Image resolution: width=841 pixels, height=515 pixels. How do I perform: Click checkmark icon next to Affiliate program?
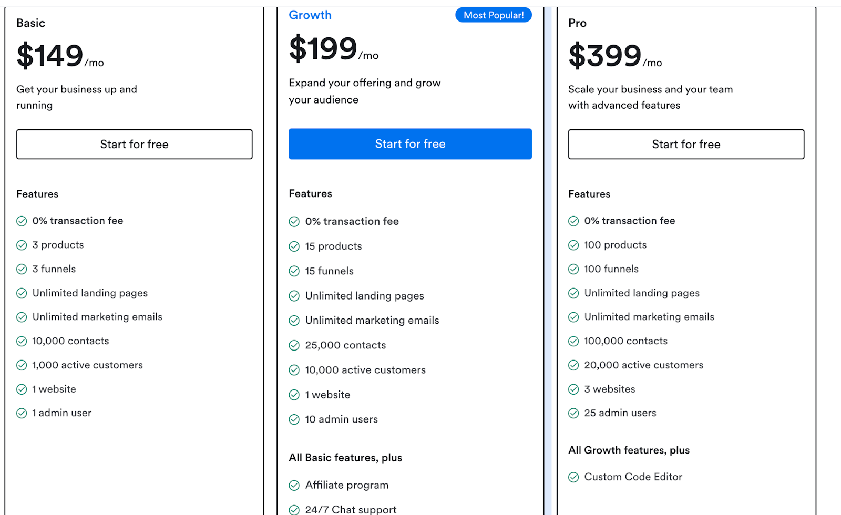294,486
